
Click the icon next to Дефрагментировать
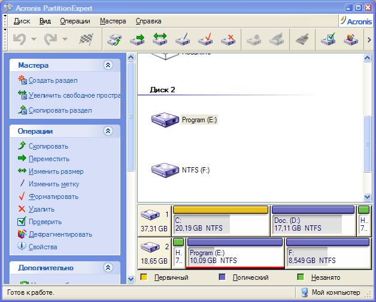coord(22,234)
